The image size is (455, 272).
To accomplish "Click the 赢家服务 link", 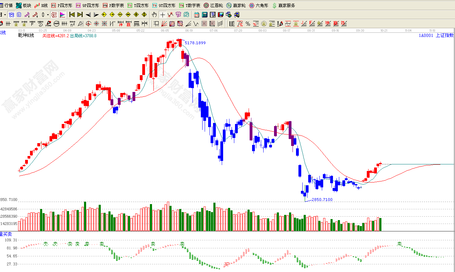I will 284,6.
